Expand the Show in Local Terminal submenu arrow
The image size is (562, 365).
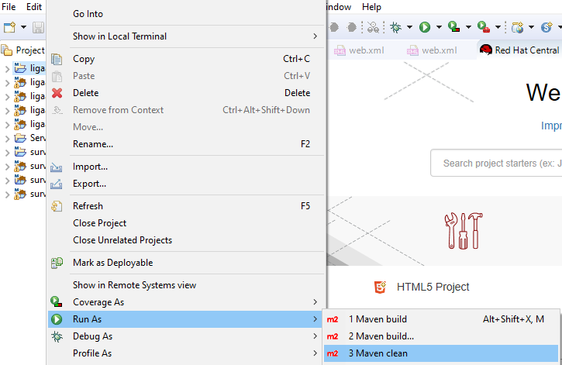coord(315,36)
